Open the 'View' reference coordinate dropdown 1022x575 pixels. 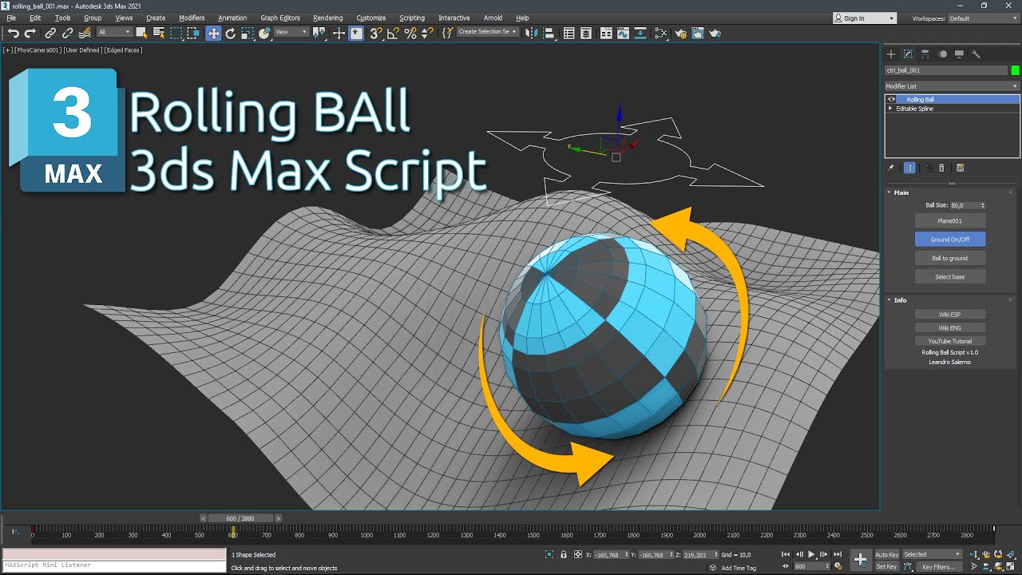(x=291, y=32)
